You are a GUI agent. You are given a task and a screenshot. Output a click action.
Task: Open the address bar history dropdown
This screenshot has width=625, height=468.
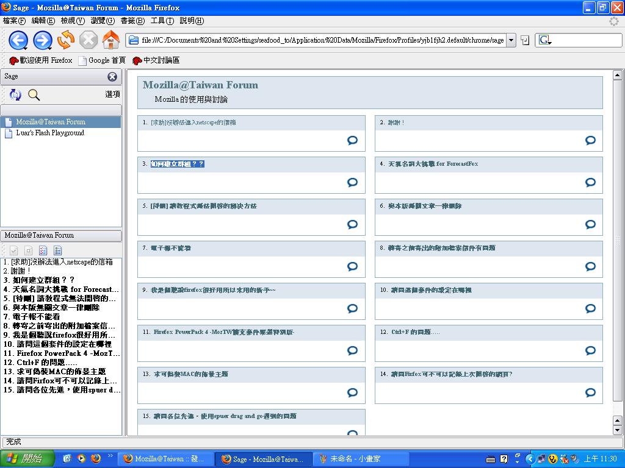pyautogui.click(x=511, y=40)
